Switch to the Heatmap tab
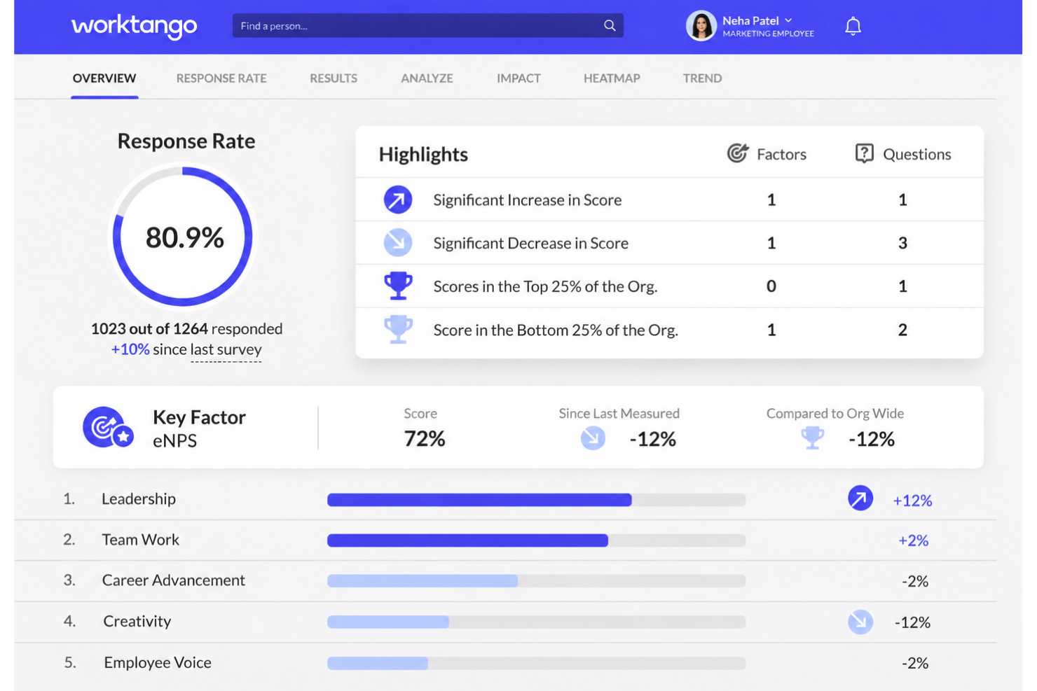Viewport: 1037px width, 691px height. [612, 78]
